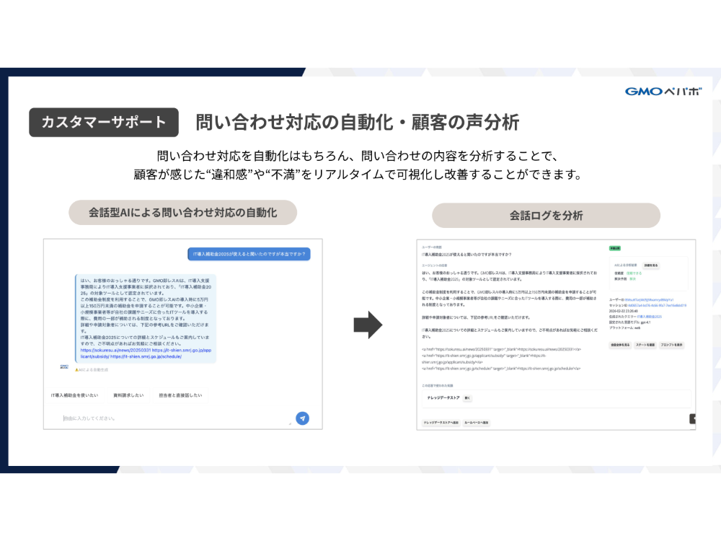The width and height of the screenshot is (721, 541).
Task: Open the ユーザーID link value
Action: click(650, 300)
